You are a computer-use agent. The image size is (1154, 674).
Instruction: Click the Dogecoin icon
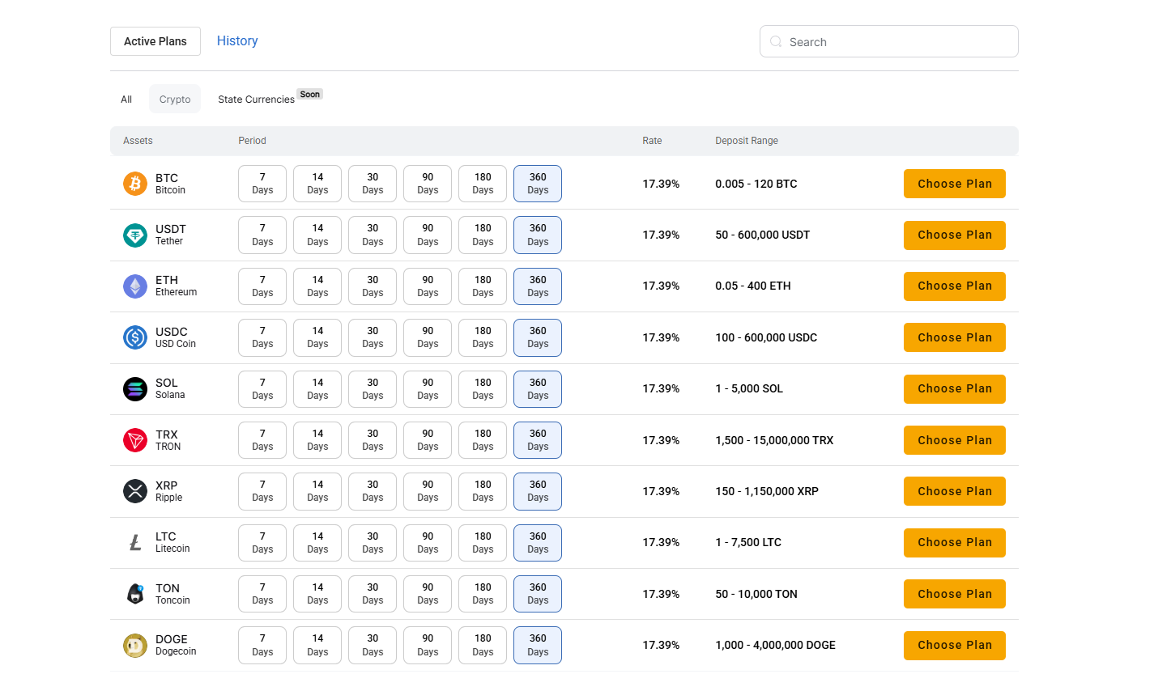coord(135,645)
